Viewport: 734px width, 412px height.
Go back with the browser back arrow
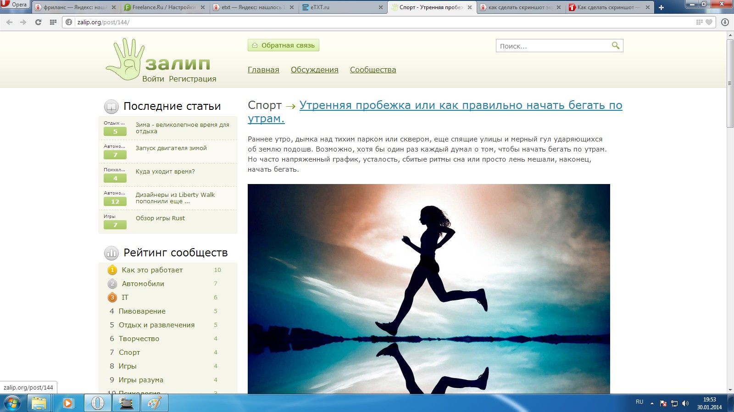click(9, 22)
